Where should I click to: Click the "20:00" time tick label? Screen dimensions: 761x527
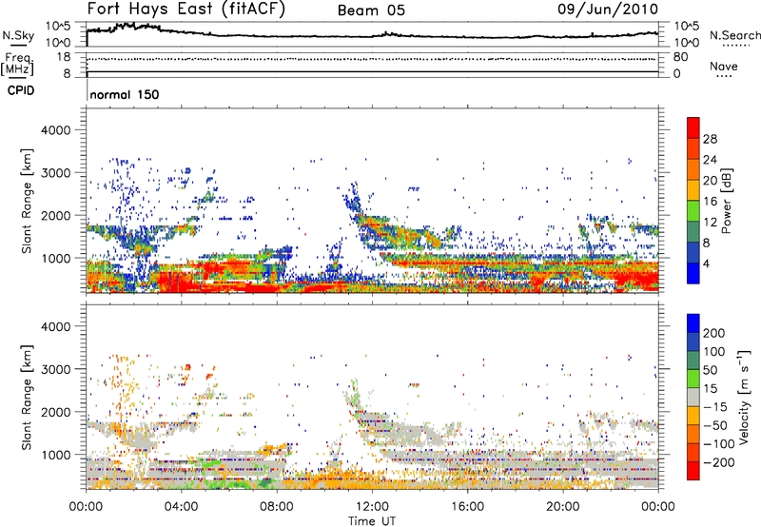pos(563,507)
